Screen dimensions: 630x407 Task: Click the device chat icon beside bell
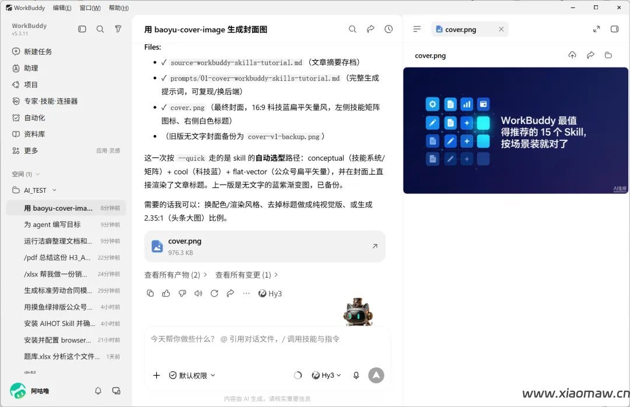click(x=116, y=391)
